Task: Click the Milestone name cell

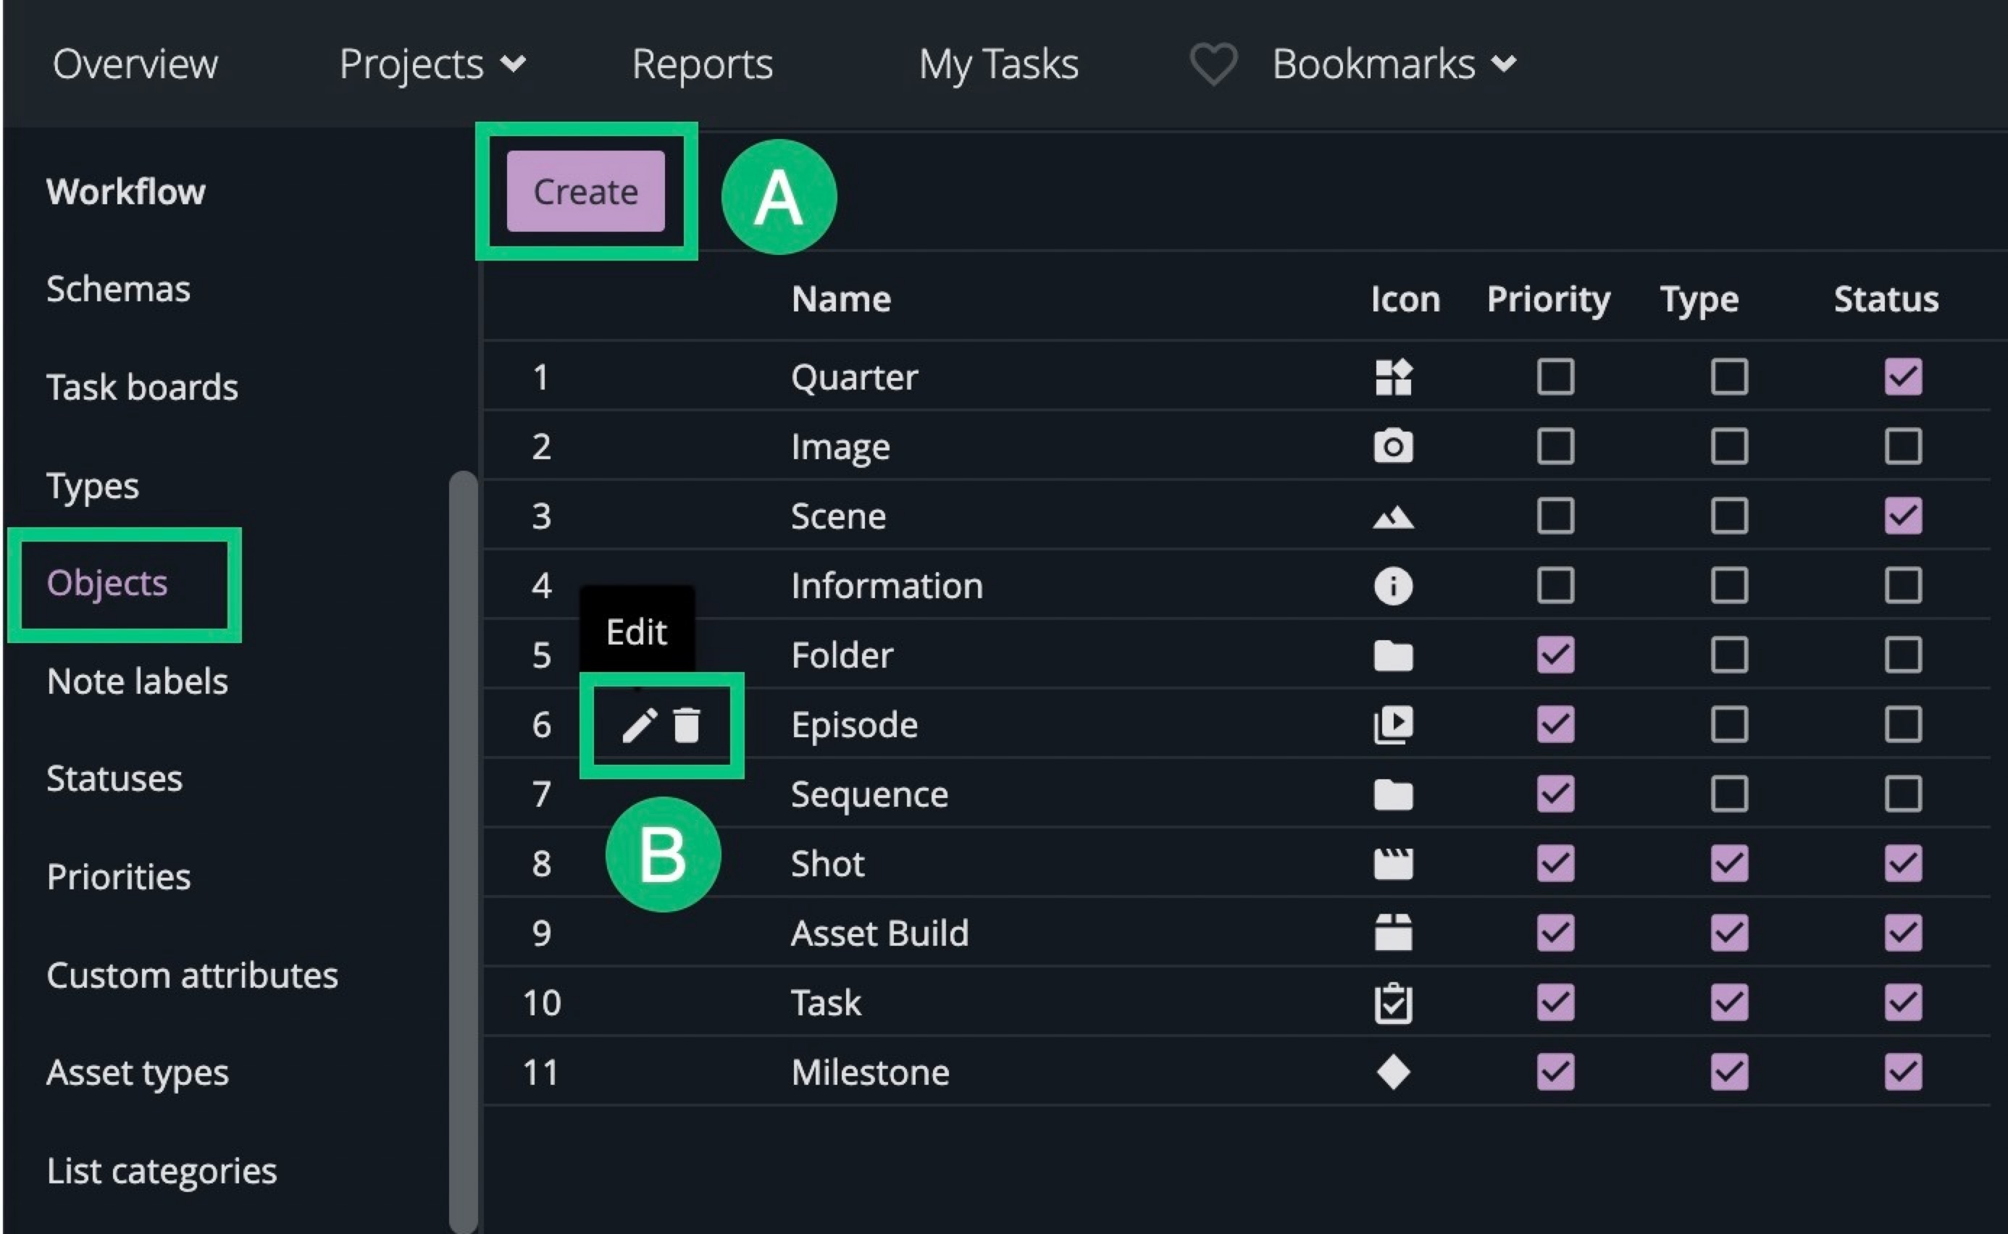Action: (870, 1073)
